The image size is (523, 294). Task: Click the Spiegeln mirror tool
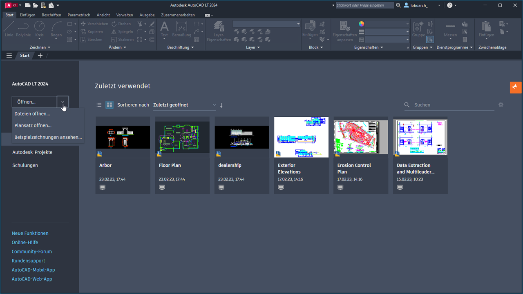click(122, 31)
